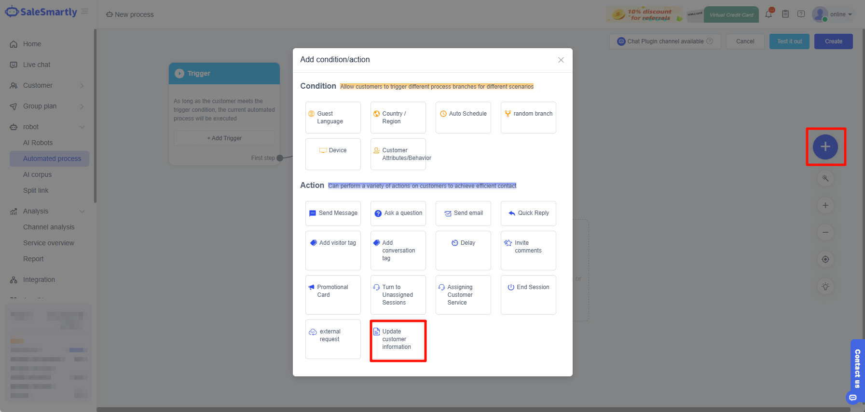Click the + Add Trigger box
Image resolution: width=865 pixels, height=412 pixels.
(224, 138)
